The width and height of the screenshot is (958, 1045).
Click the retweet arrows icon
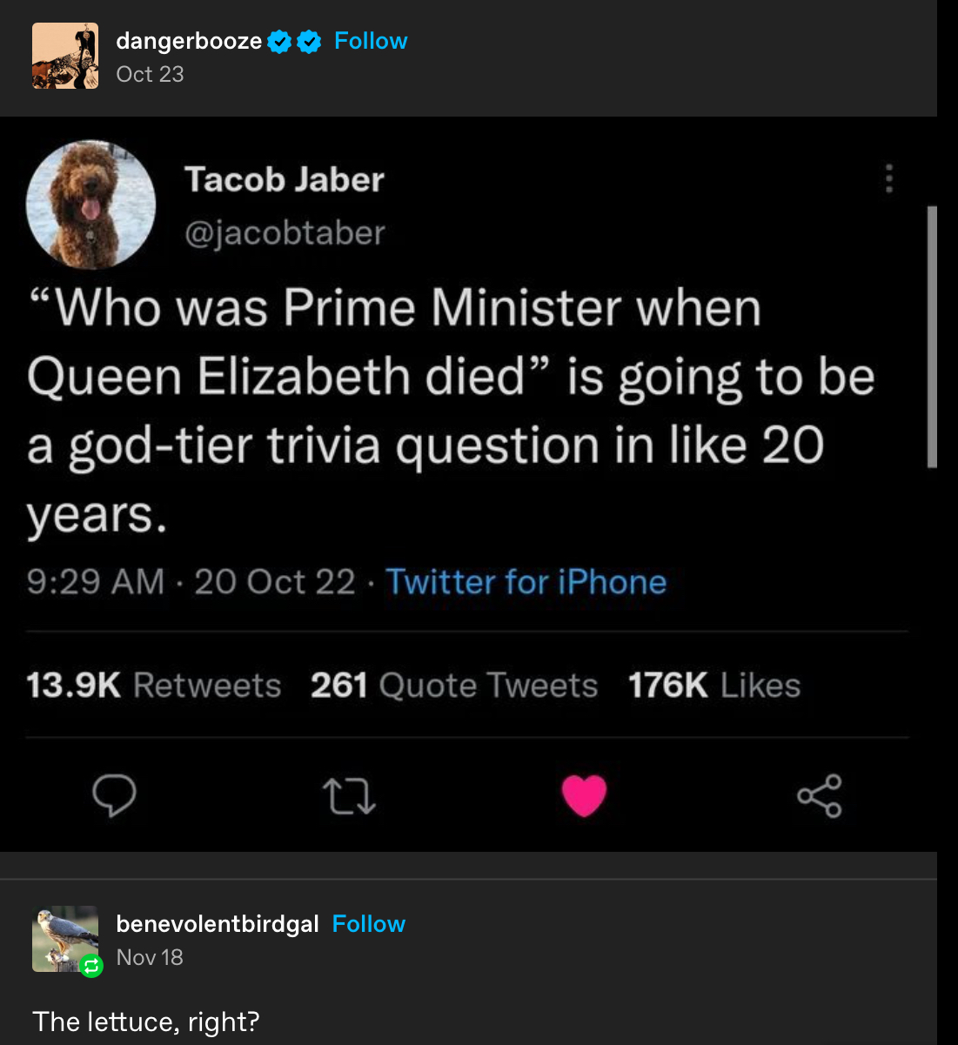[349, 795]
